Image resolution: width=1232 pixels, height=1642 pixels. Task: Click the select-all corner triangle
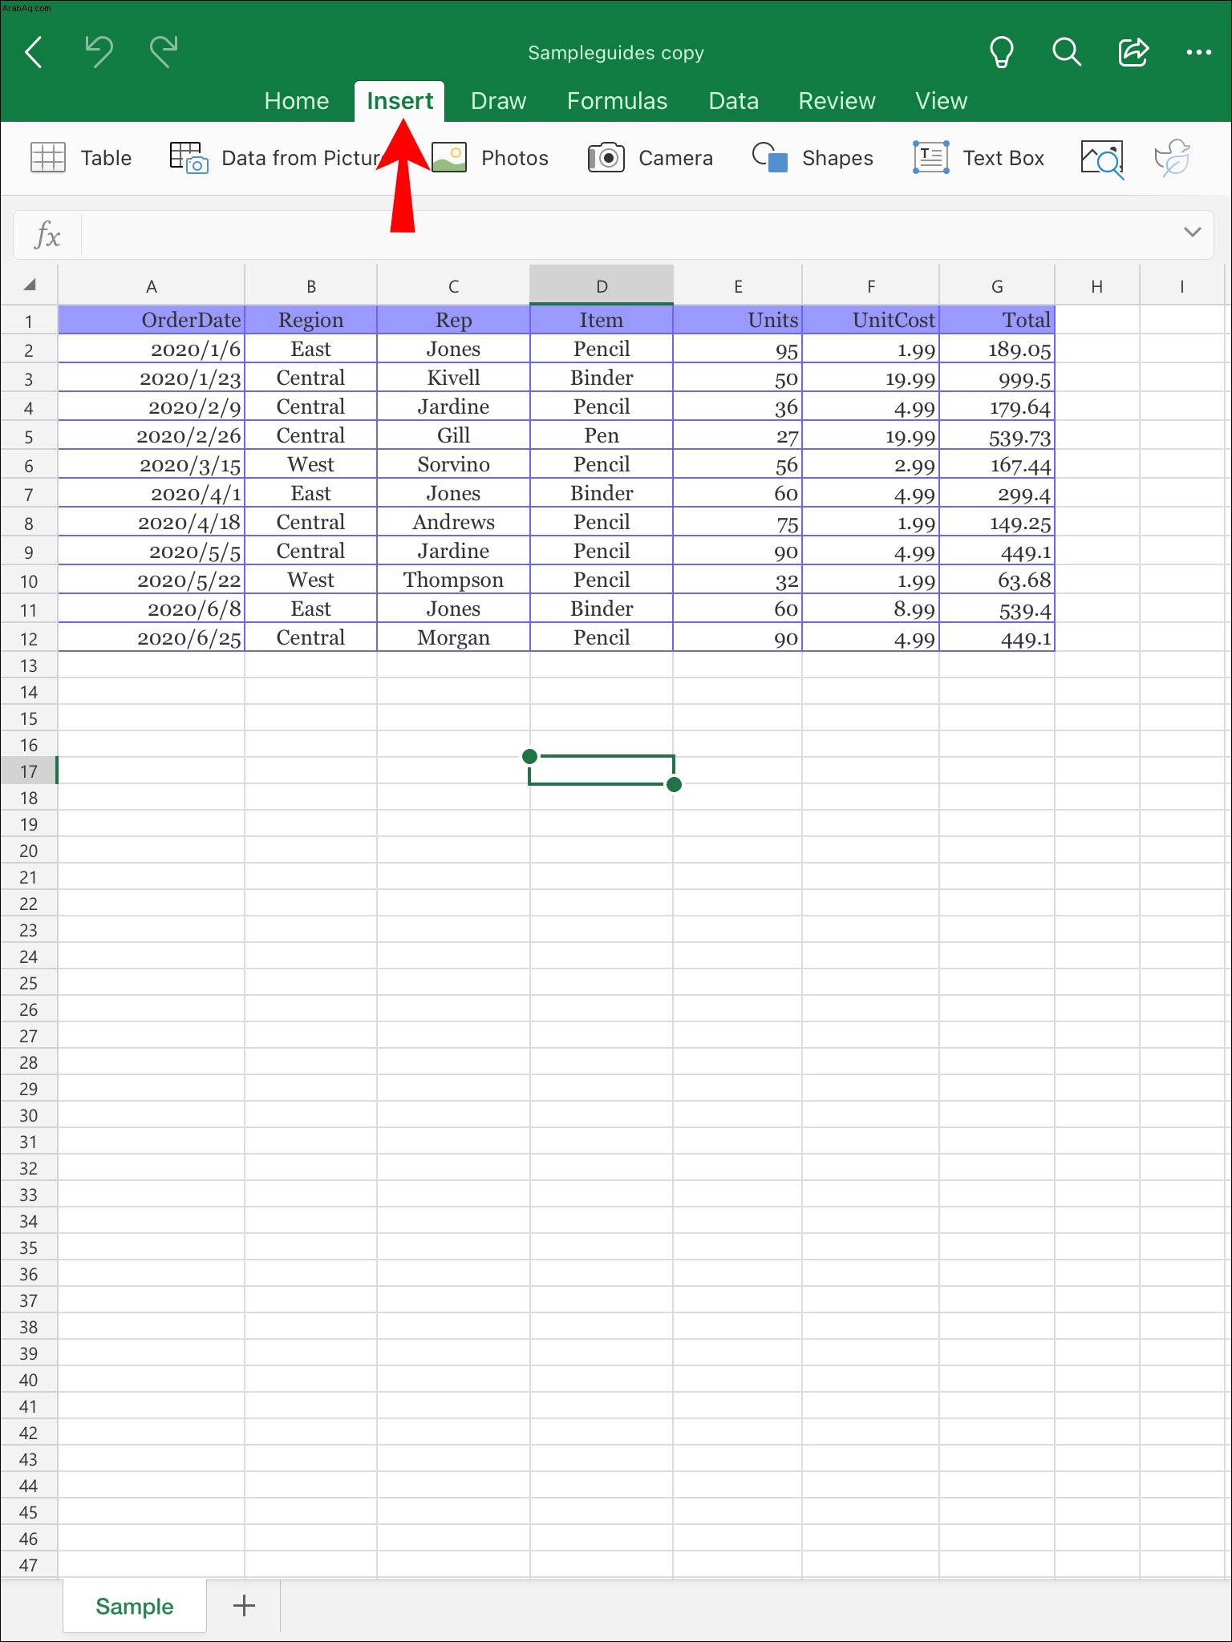pos(30,285)
